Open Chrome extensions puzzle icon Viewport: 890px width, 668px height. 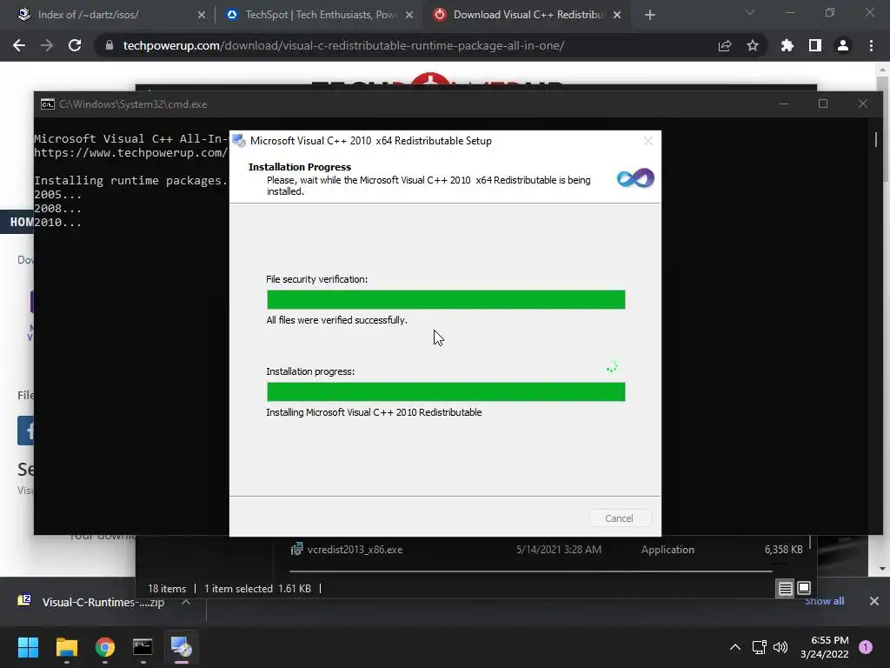(x=787, y=46)
